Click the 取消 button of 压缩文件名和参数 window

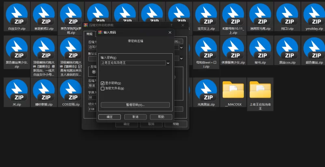(x=151, y=124)
